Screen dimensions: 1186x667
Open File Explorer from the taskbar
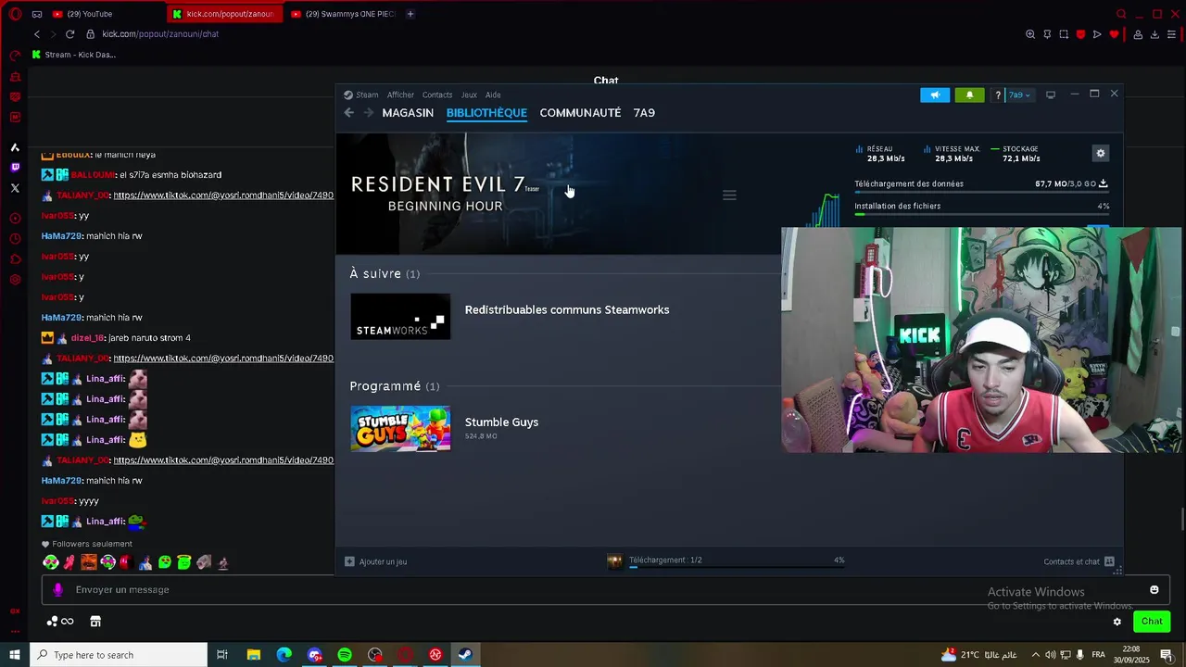pyautogui.click(x=253, y=655)
